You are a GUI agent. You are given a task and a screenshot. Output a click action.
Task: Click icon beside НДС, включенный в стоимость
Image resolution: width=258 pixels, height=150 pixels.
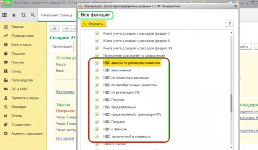[x=97, y=137]
